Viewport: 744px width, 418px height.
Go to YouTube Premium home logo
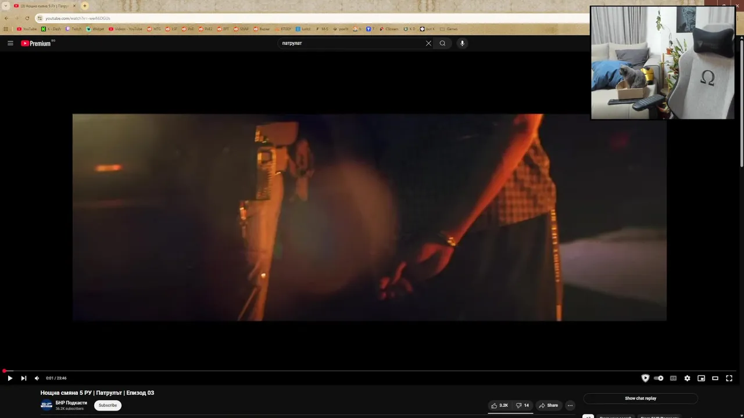pos(37,43)
